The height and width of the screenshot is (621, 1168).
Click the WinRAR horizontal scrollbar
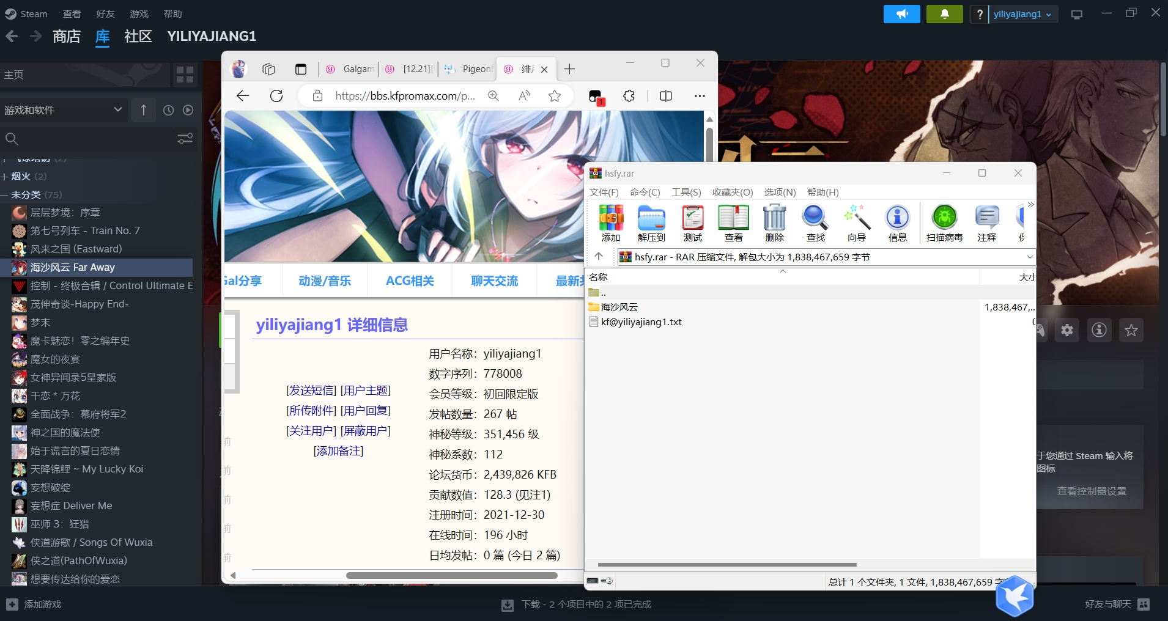click(726, 565)
